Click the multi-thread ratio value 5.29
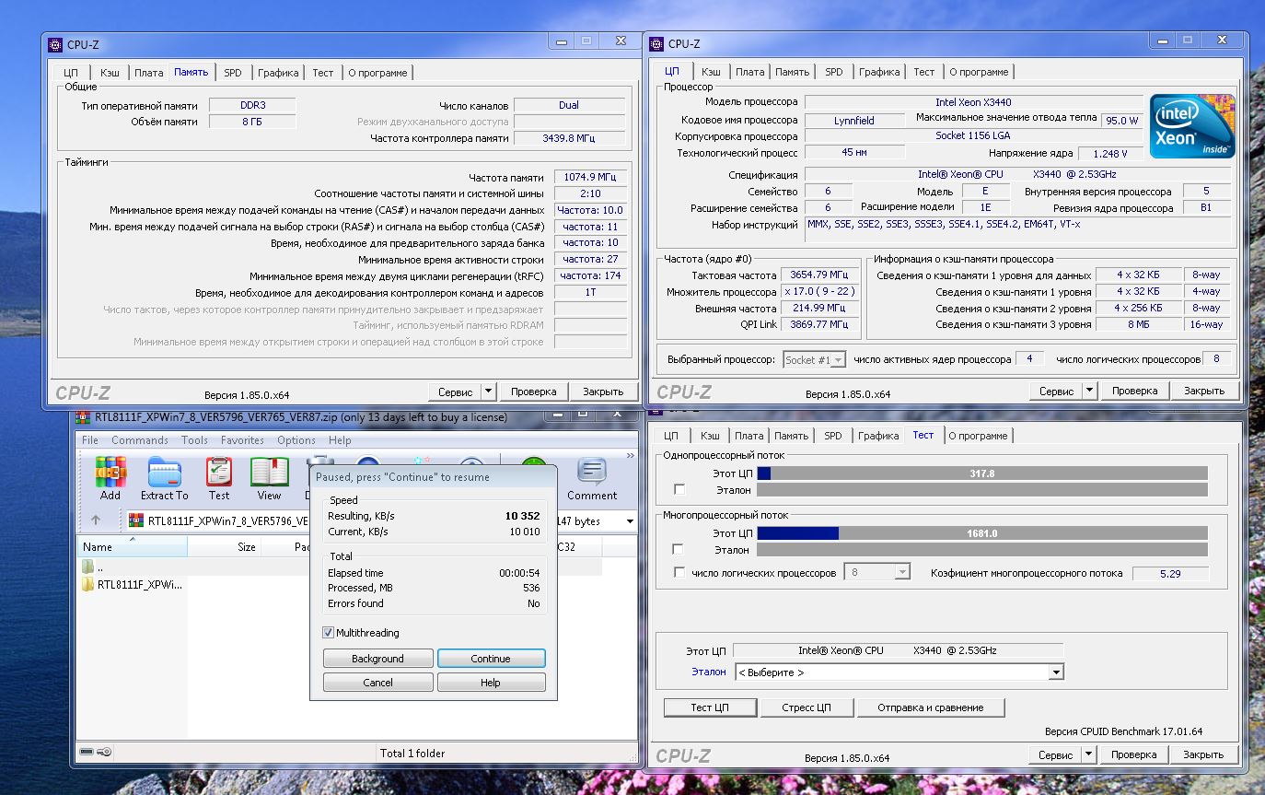The width and height of the screenshot is (1265, 795). coord(1170,573)
